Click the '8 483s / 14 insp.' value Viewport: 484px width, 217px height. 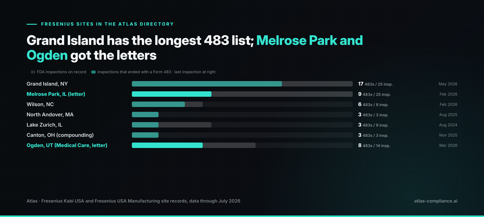click(374, 146)
